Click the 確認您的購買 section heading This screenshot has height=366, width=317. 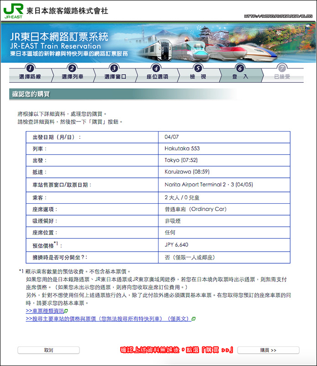coord(31,94)
